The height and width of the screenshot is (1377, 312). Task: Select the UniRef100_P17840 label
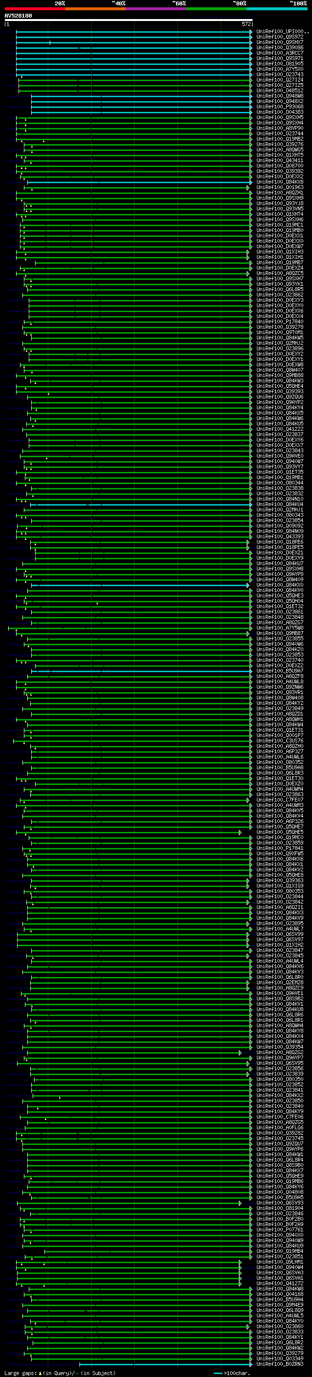(x=280, y=321)
